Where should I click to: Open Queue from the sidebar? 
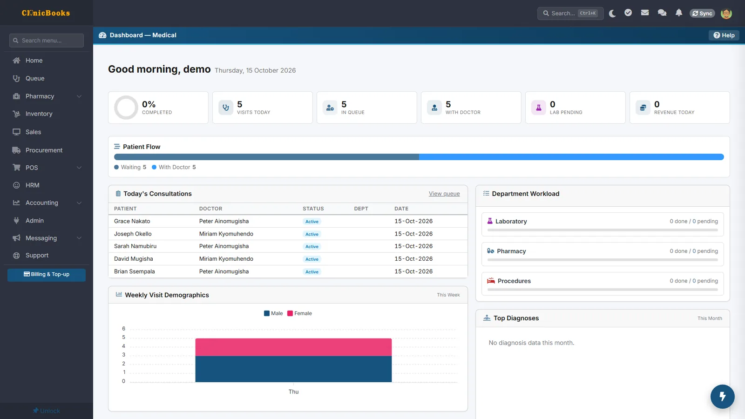click(47, 78)
